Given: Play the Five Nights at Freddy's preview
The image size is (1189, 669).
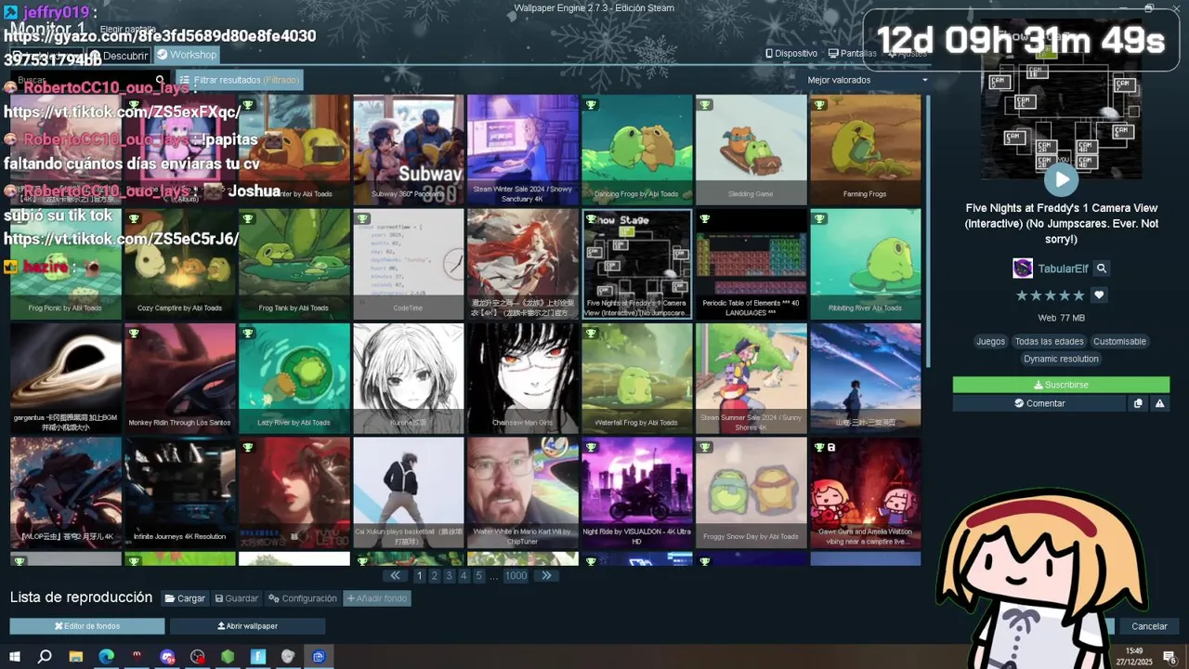Looking at the screenshot, I should [x=1061, y=179].
